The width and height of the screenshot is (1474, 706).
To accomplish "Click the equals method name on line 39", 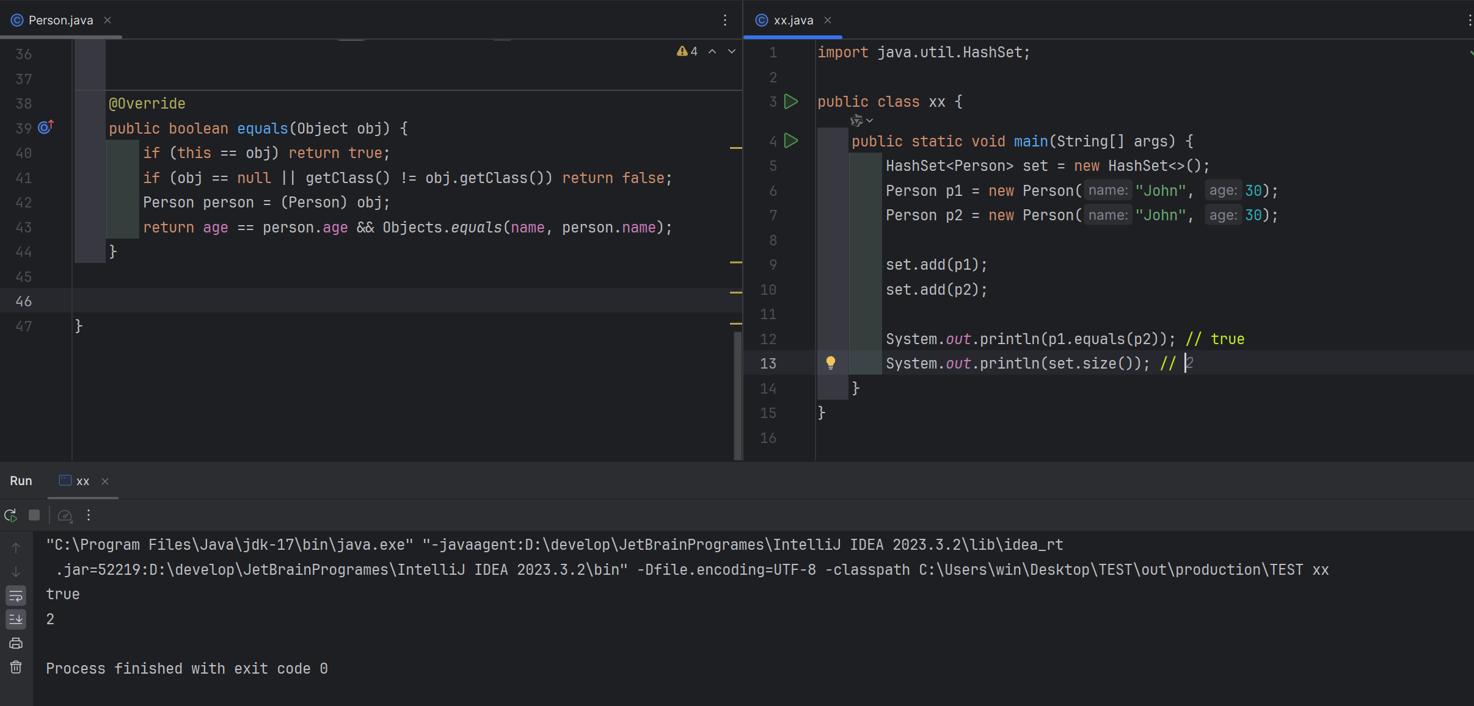I will click(x=262, y=128).
